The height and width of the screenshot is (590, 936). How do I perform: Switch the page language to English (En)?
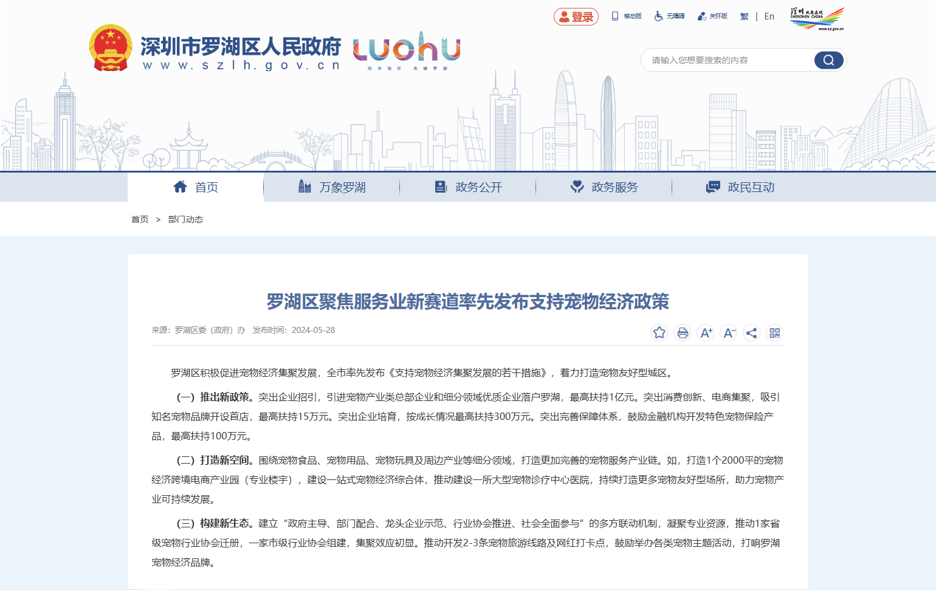coord(769,16)
